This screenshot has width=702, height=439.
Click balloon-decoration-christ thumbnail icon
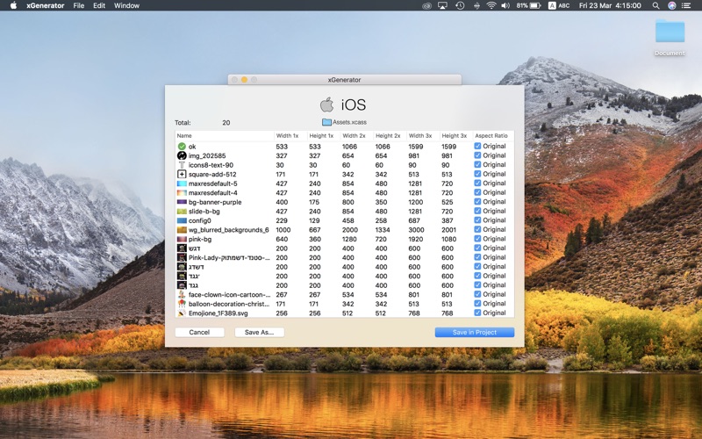click(x=182, y=304)
